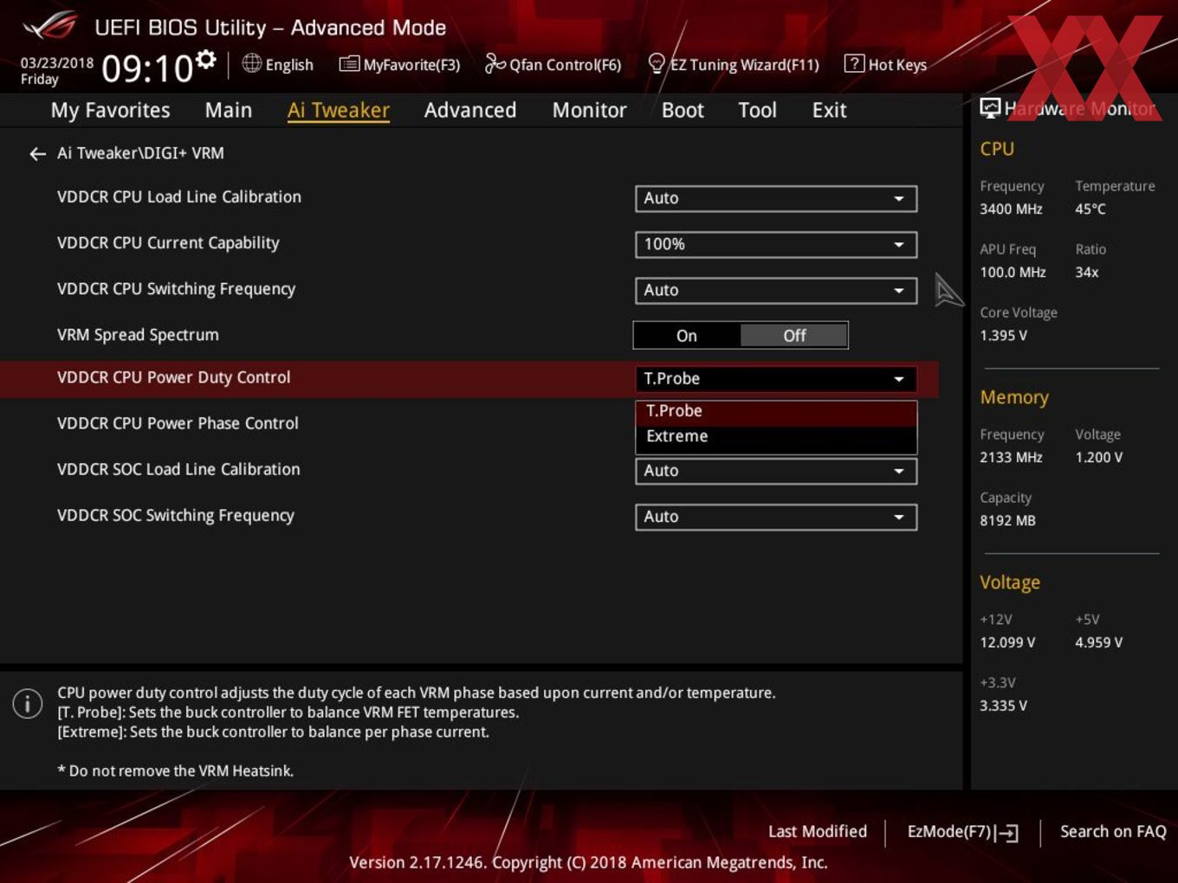Click the Ratio value 34x
The image size is (1178, 883).
pos(1087,272)
